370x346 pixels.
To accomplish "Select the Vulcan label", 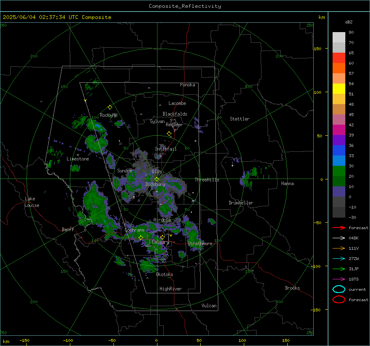I will (x=209, y=306).
